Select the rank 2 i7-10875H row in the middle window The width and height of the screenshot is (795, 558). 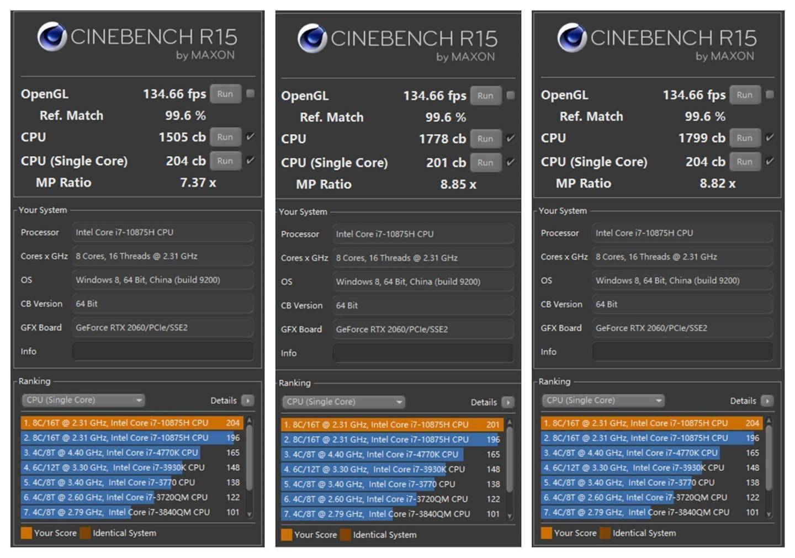(x=392, y=439)
